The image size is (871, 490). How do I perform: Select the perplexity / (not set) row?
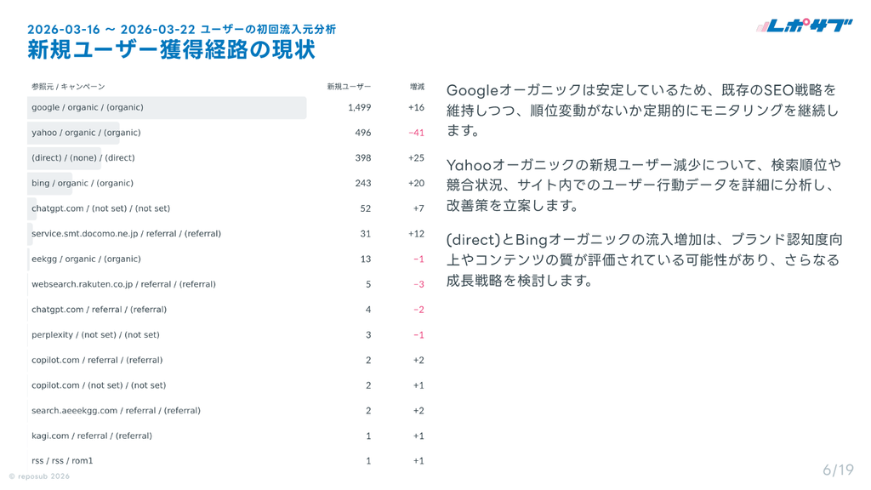coord(225,335)
